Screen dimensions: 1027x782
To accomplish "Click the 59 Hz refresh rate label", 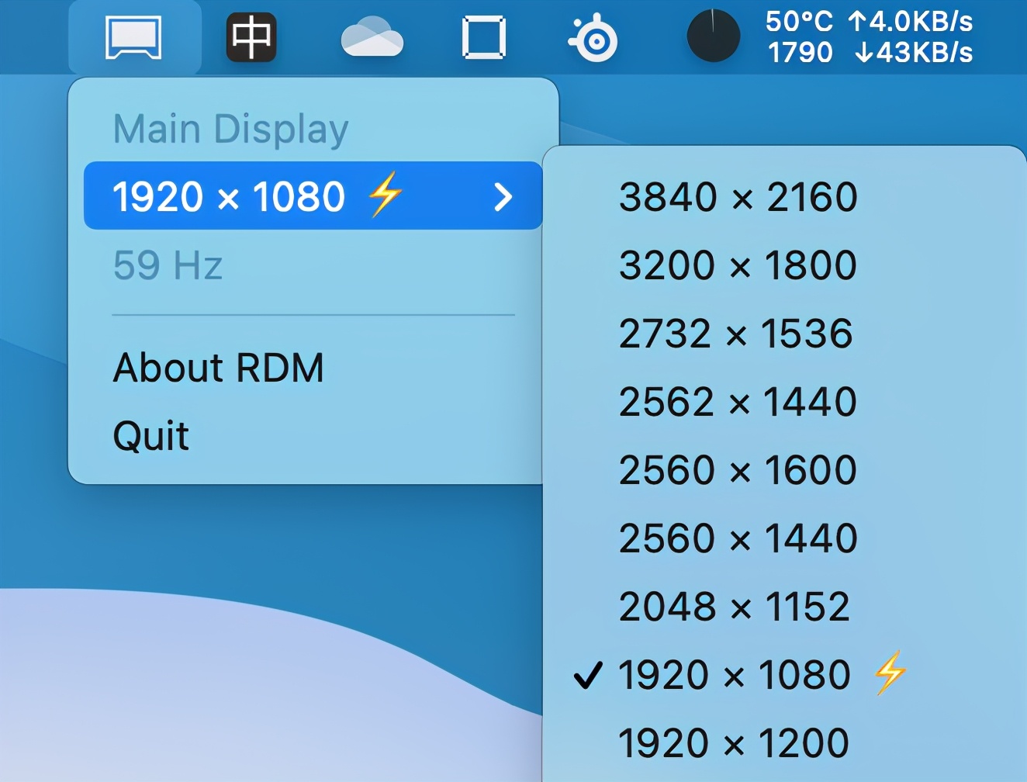I will tap(168, 265).
